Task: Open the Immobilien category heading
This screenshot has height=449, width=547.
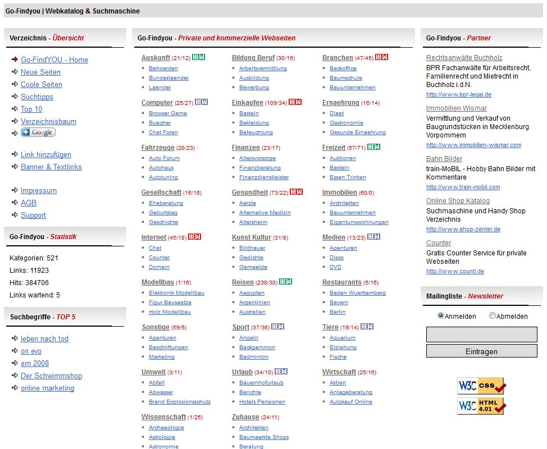Action: pos(339,193)
